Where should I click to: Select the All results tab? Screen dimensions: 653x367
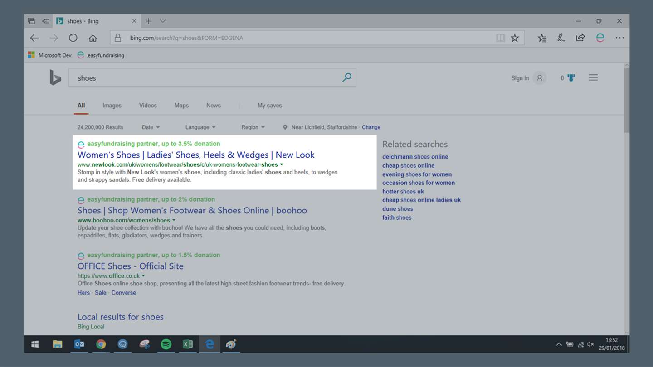pyautogui.click(x=81, y=106)
